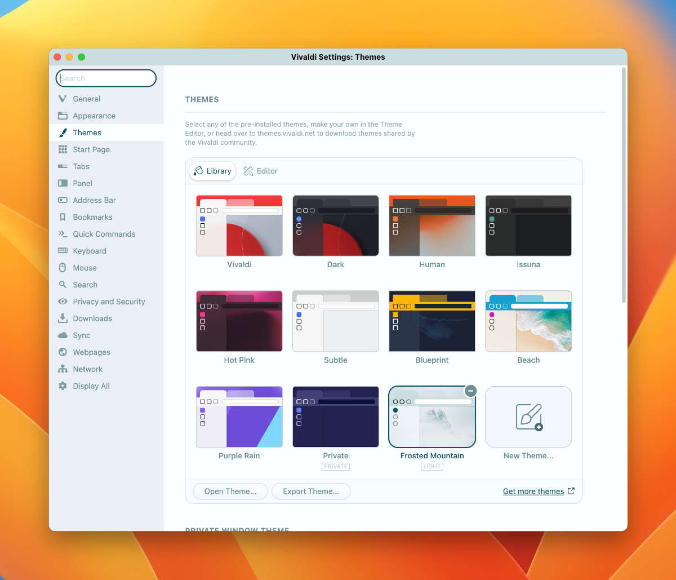Image resolution: width=676 pixels, height=580 pixels.
Task: Click the Themes paintbrush icon in sidebar
Action: click(63, 132)
